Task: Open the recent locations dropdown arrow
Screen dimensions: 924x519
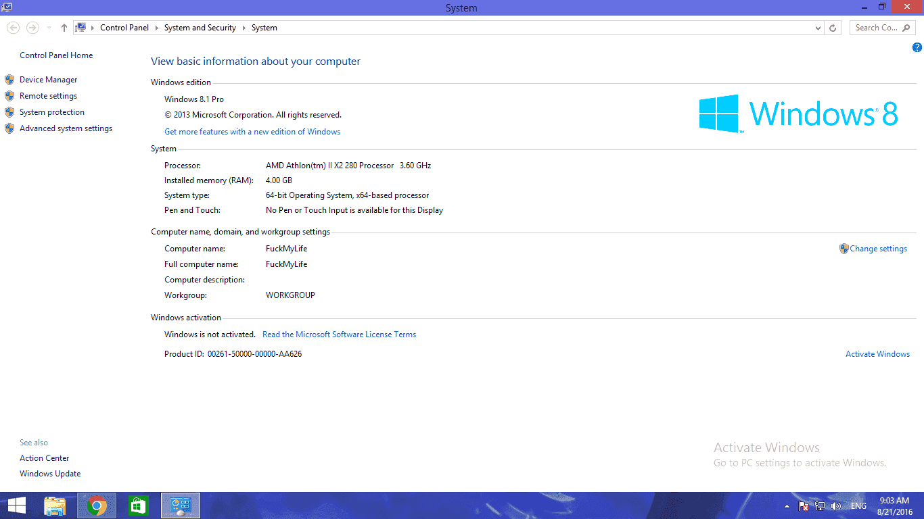Action: pos(49,28)
